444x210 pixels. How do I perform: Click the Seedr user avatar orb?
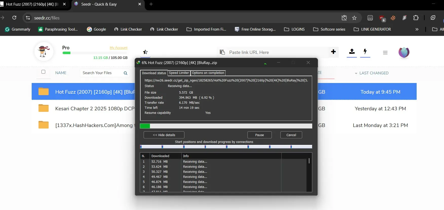click(404, 52)
